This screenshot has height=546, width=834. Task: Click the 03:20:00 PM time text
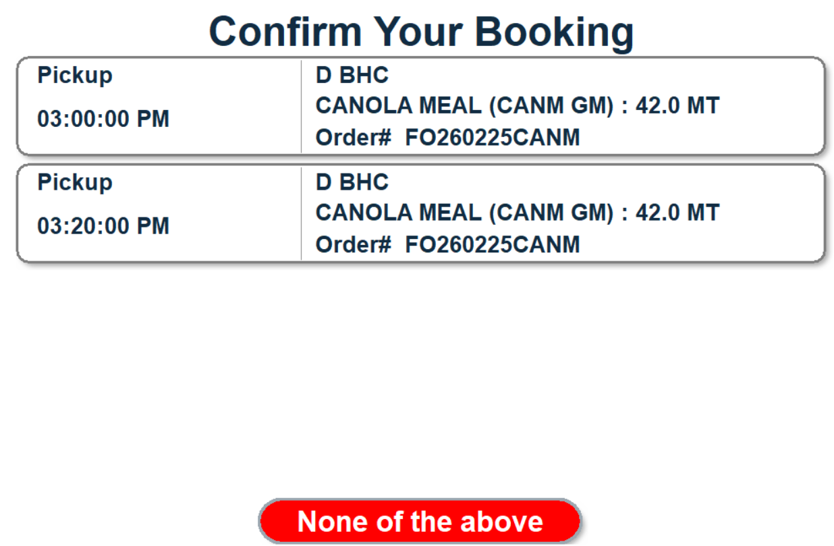103,226
